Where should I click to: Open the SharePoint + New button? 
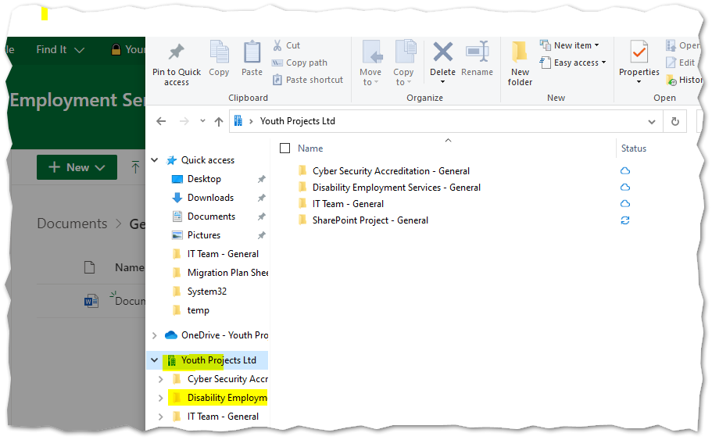[x=77, y=167]
